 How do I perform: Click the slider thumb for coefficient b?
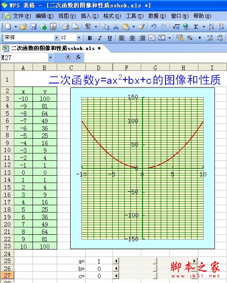(156, 268)
